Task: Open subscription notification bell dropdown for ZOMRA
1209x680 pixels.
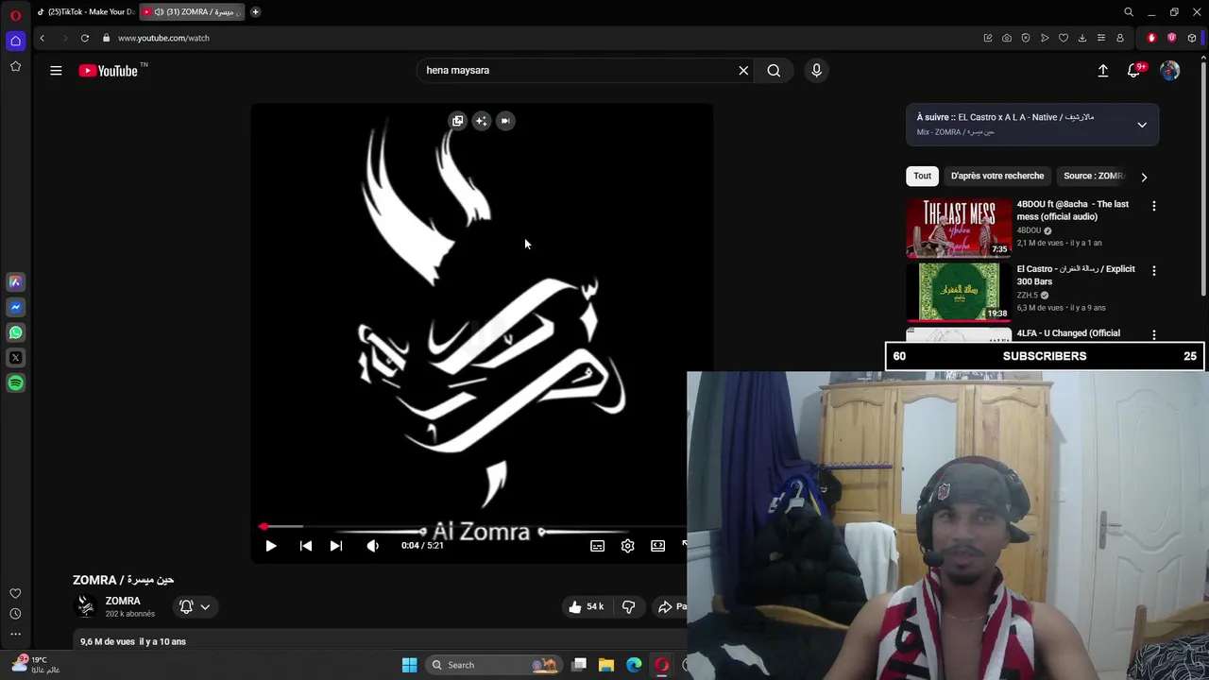Action: (194, 607)
